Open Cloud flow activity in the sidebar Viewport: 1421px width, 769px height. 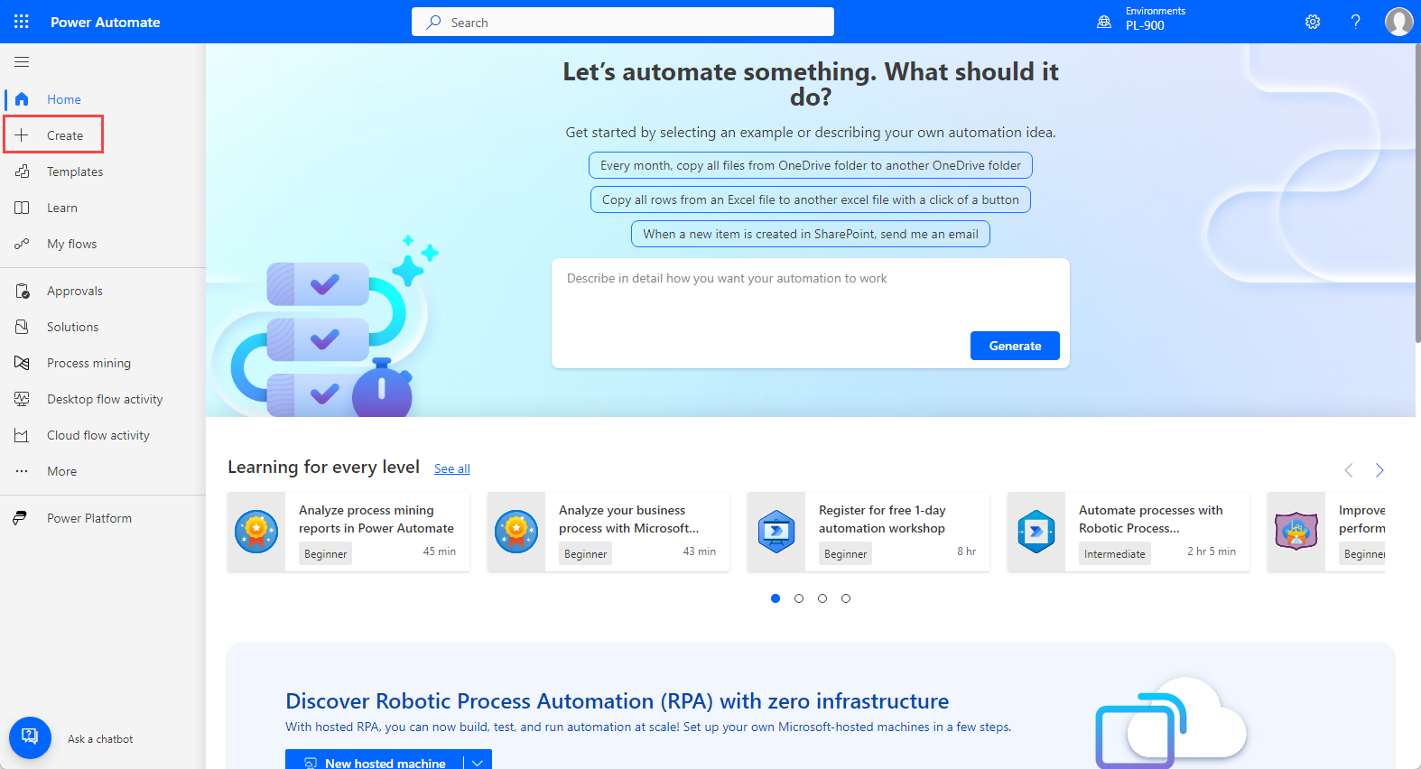coord(98,435)
